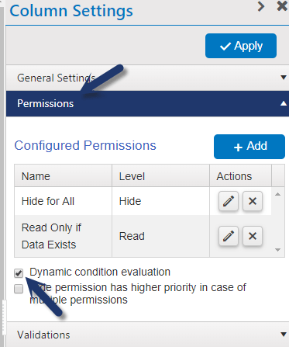Delete the Hide for All permission
This screenshot has width=289, height=347.
(x=253, y=201)
